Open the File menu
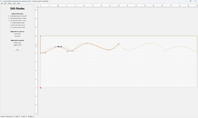Image resolution: width=198 pixels, height=118 pixels. click(2, 3)
